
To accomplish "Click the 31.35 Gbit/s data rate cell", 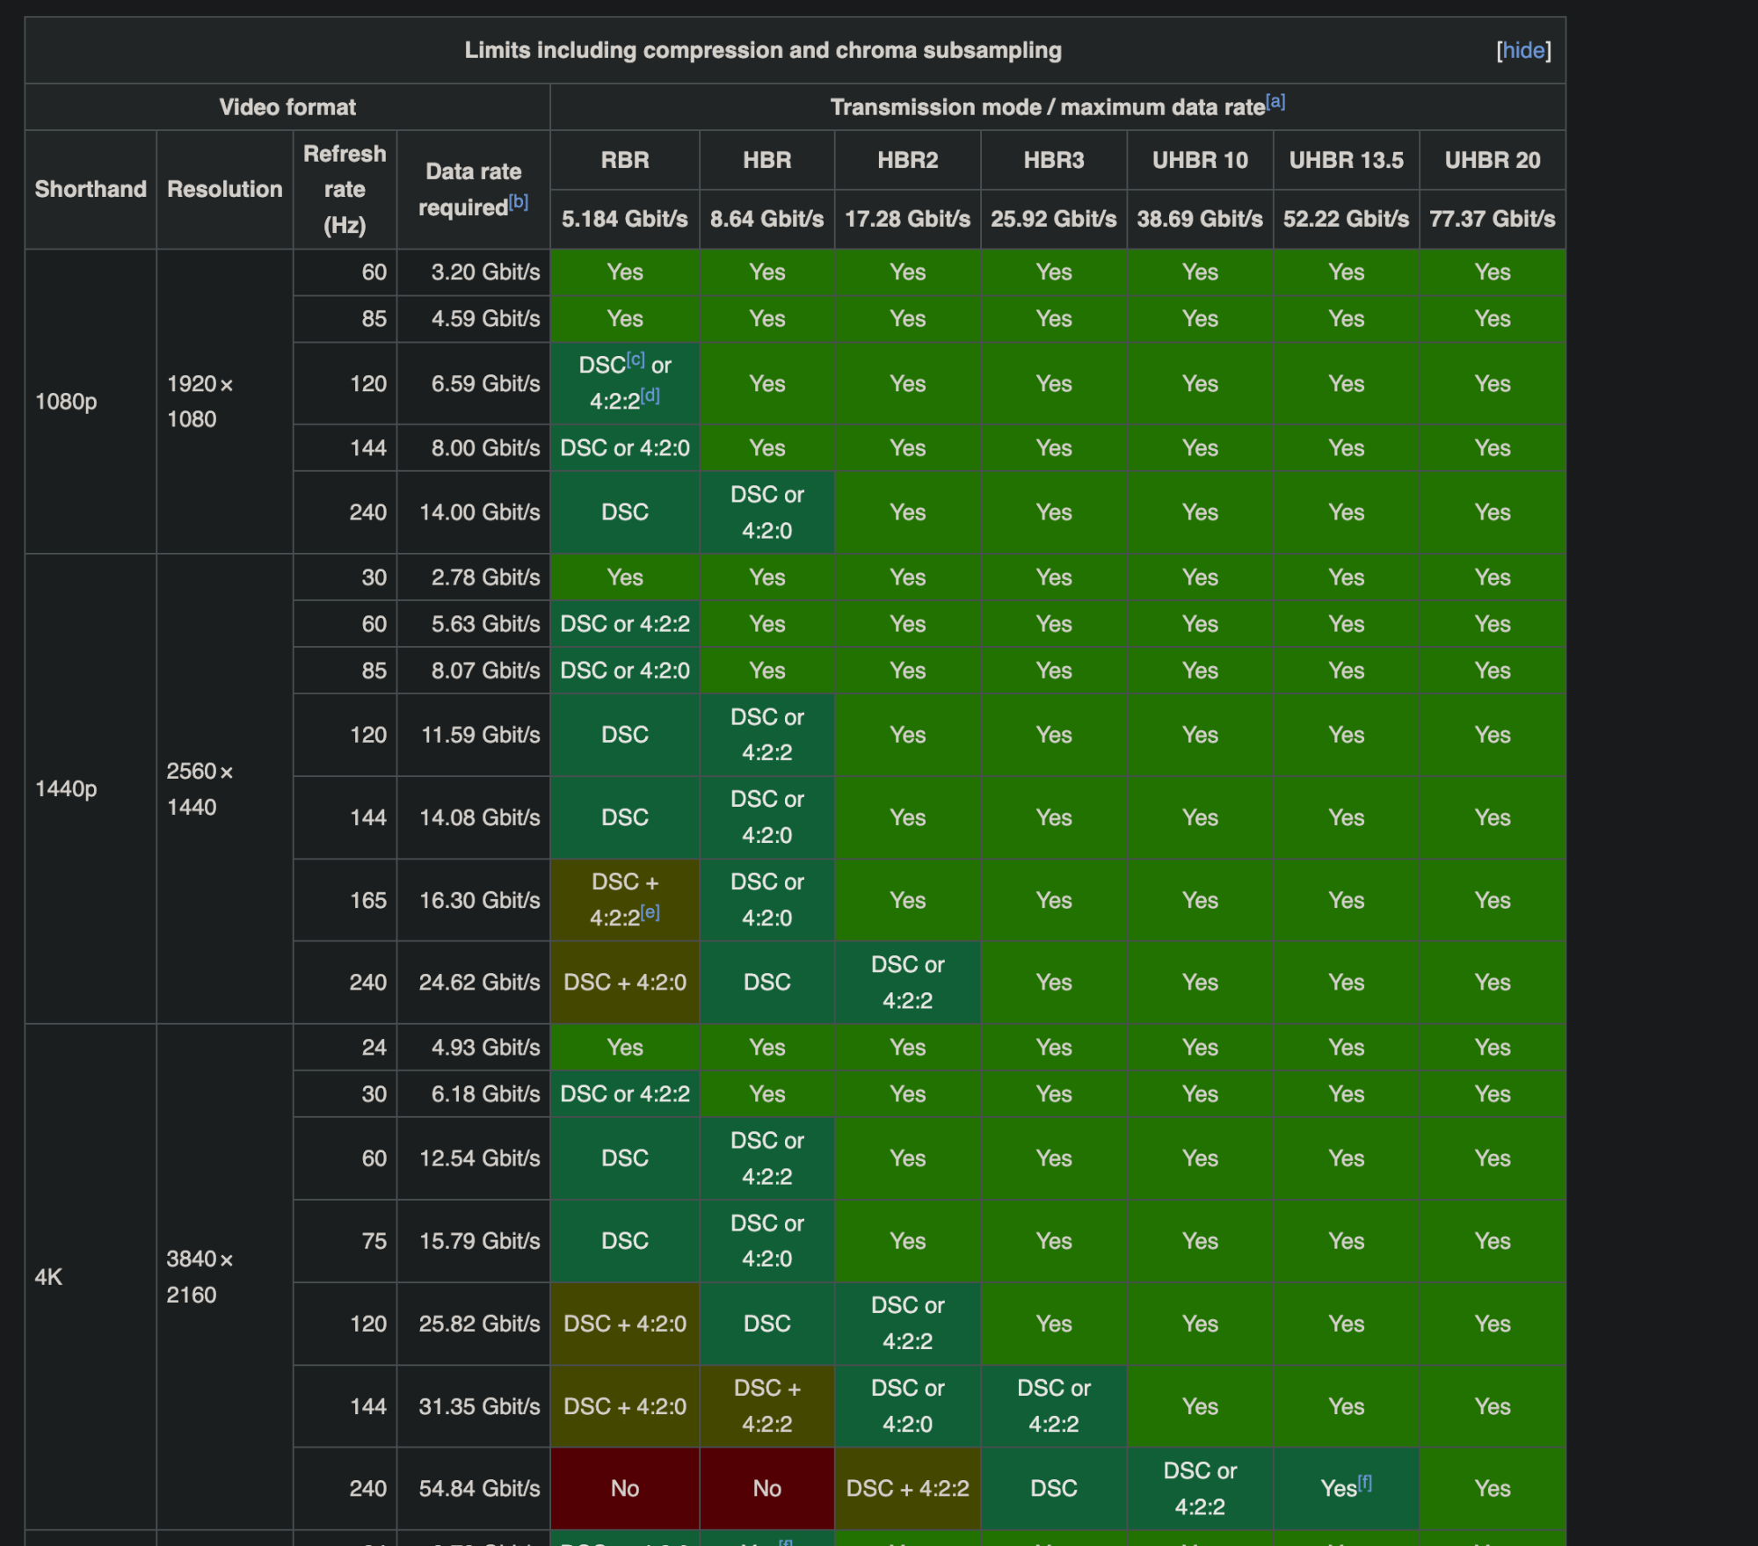I will pos(474,1406).
